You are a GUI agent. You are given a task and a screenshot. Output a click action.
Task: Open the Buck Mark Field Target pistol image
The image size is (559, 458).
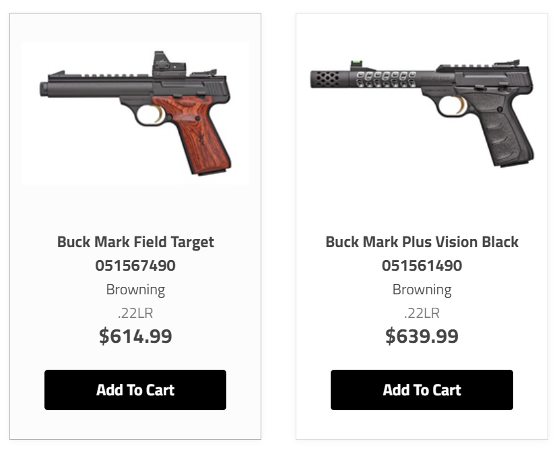135,112
